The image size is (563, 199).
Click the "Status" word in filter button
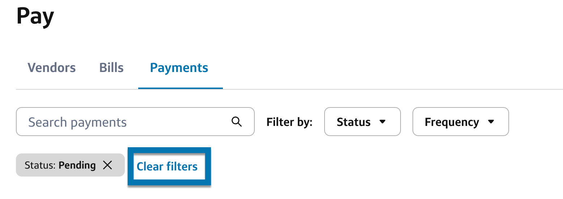pos(354,122)
